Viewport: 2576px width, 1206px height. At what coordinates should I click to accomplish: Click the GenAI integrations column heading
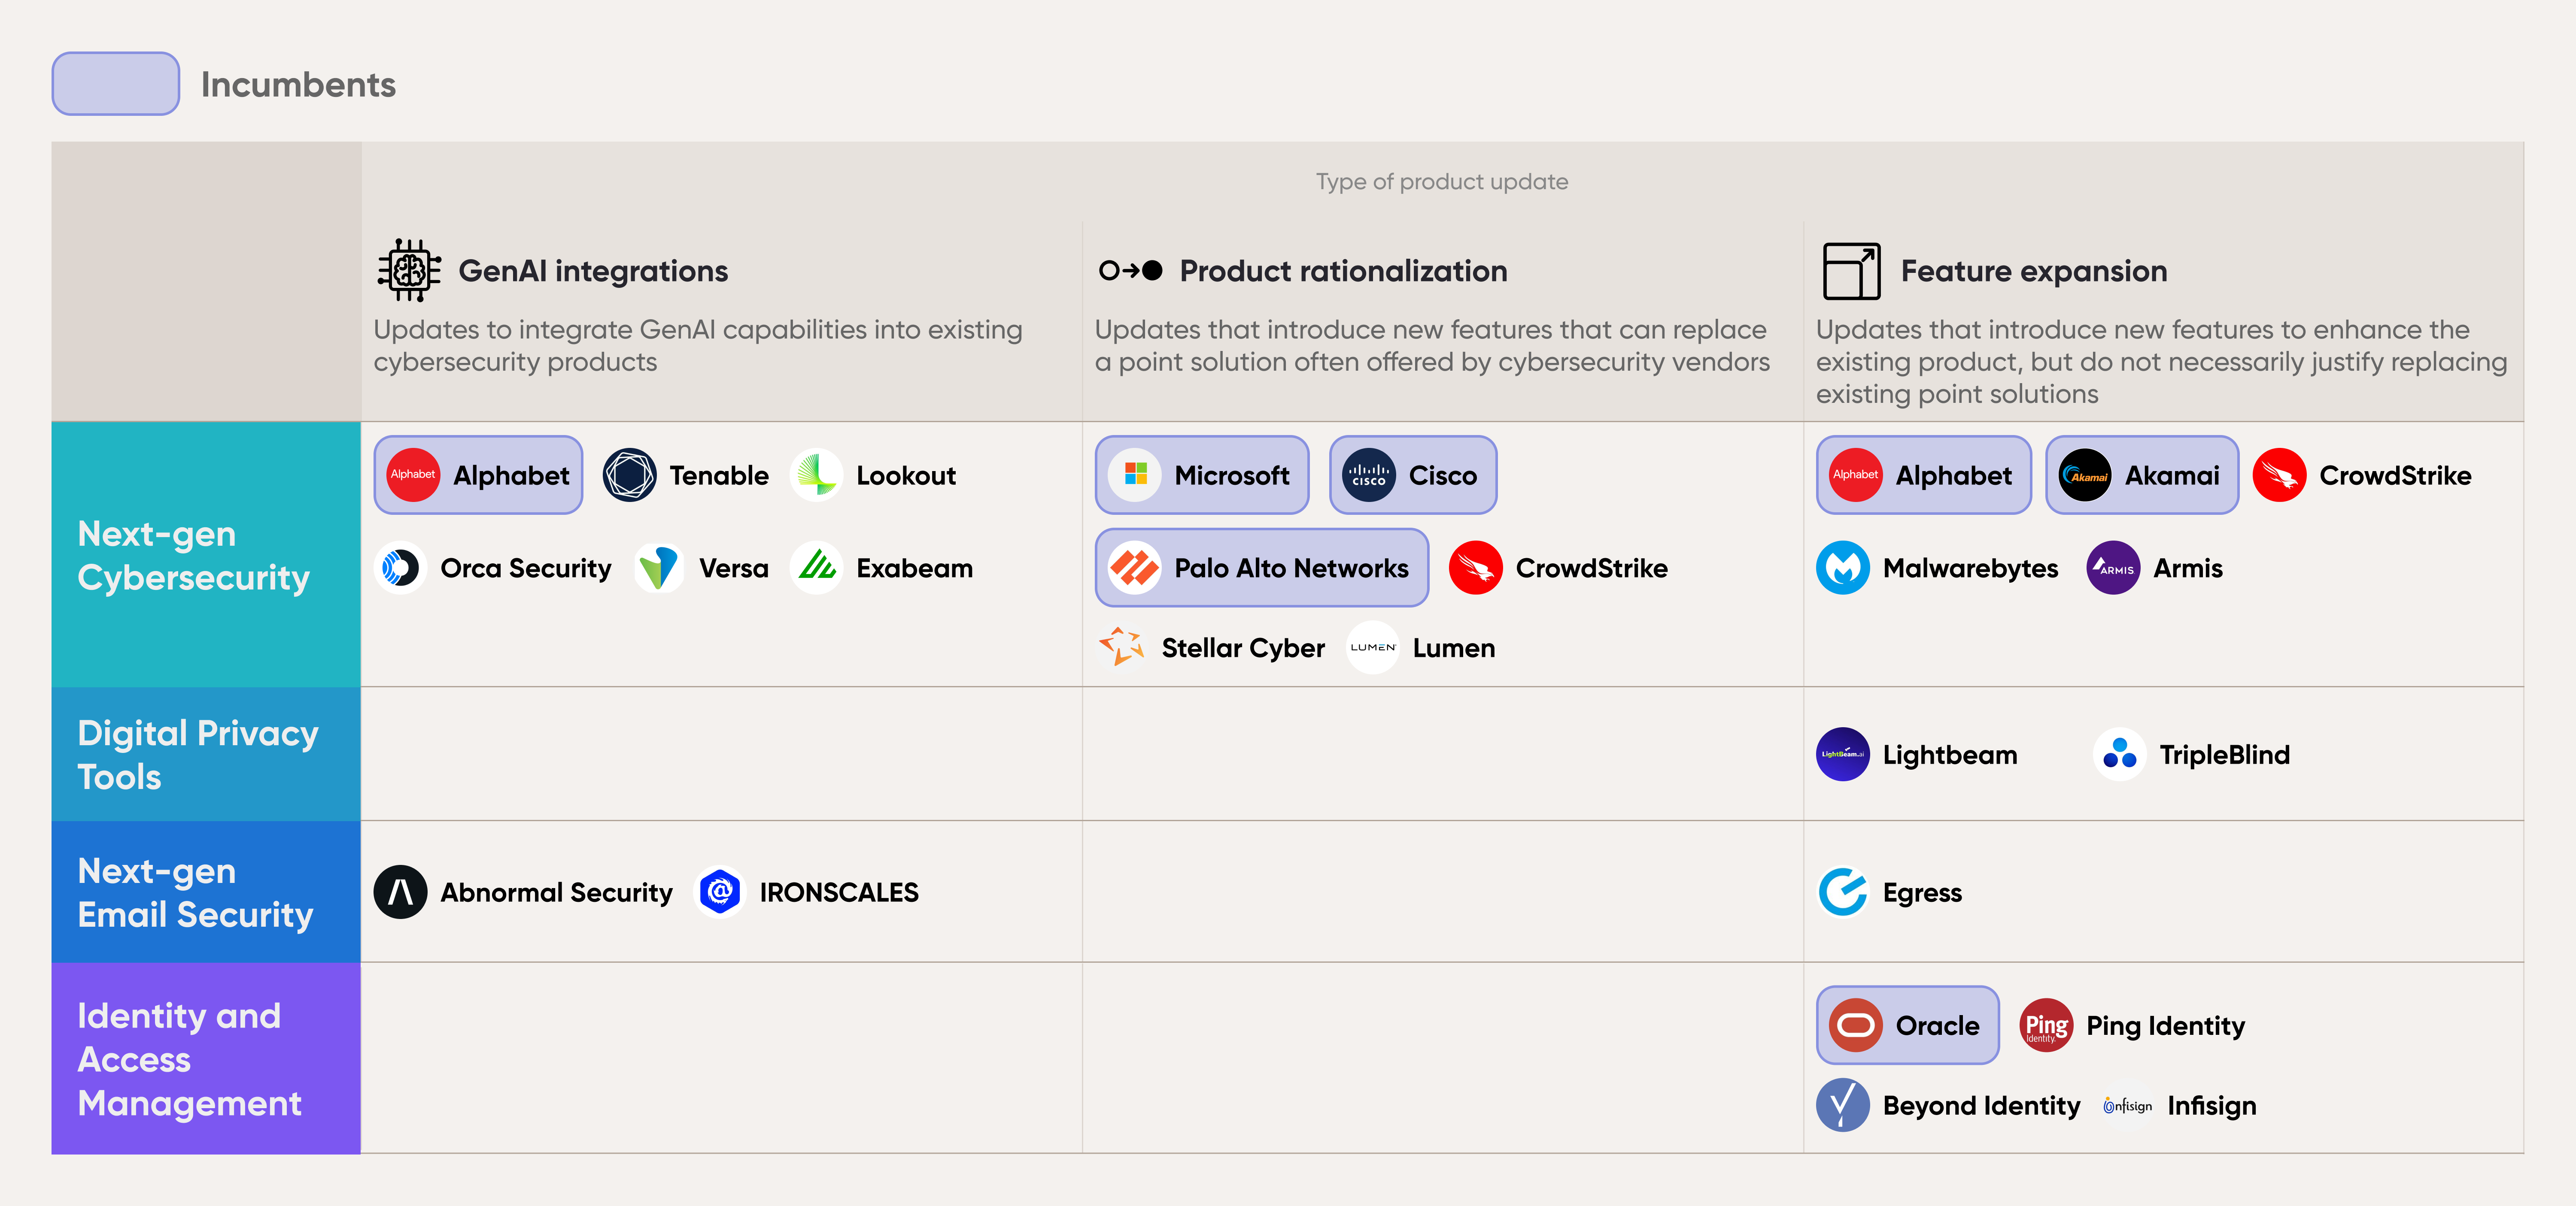pos(593,271)
